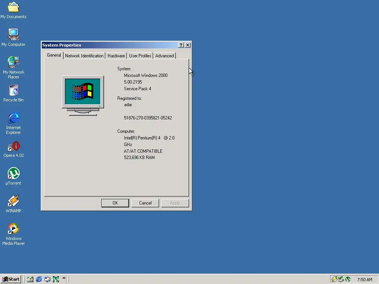Click the "Computer:" label
The width and height of the screenshot is (379, 284).
[x=126, y=131]
